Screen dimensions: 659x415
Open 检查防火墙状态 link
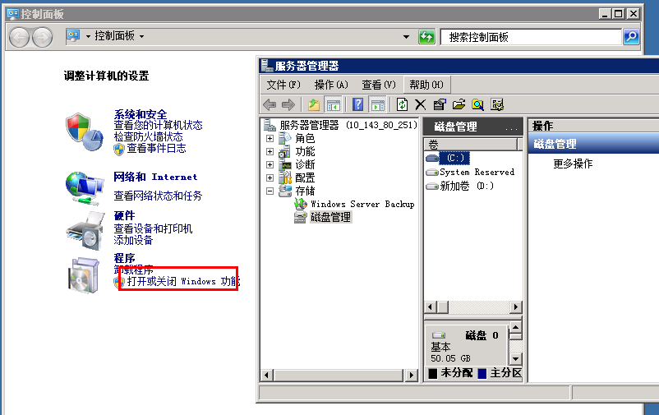click(148, 136)
